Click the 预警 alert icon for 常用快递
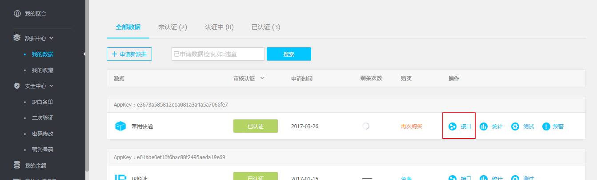The width and height of the screenshot is (597, 180). [x=546, y=126]
